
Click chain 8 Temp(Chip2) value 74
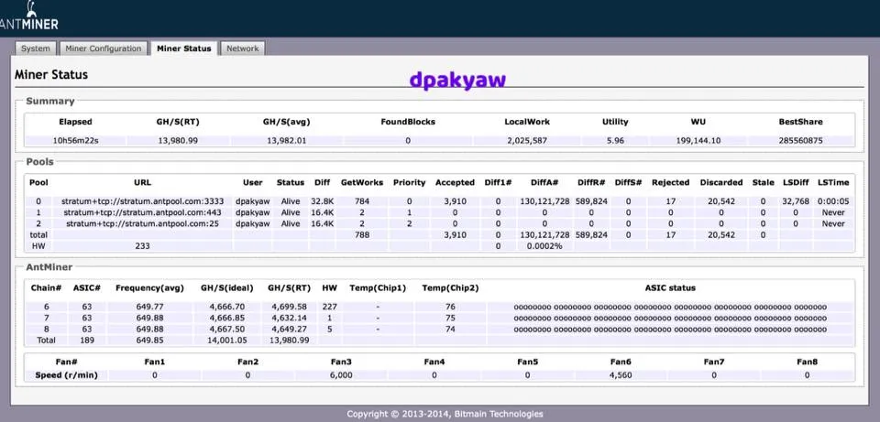(x=450, y=329)
